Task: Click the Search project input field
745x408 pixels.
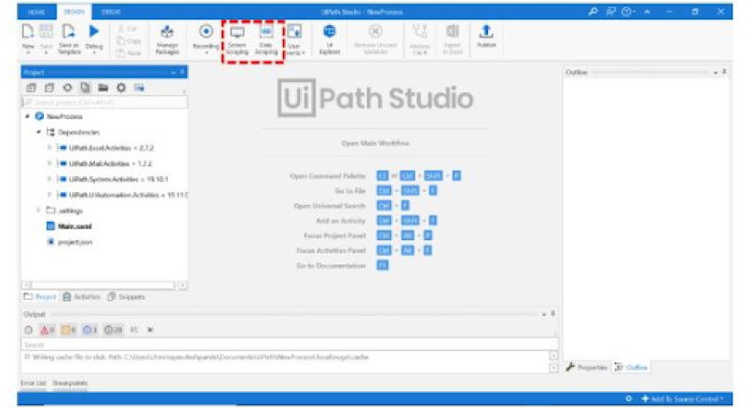Action: 104,102
